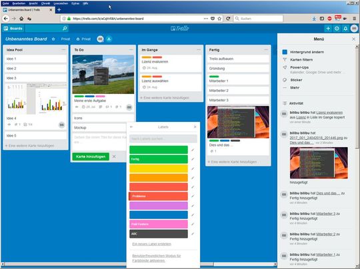The height and width of the screenshot is (269, 360).
Task: Cancel the new card with X icon
Action: click(x=114, y=156)
